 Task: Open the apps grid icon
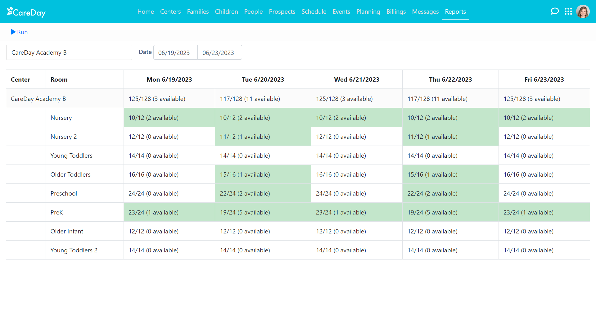[568, 11]
